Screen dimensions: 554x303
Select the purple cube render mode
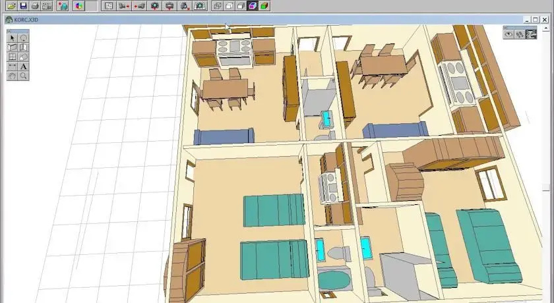coord(253,6)
